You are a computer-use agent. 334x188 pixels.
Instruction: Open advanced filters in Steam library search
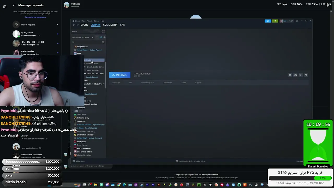coord(103,42)
